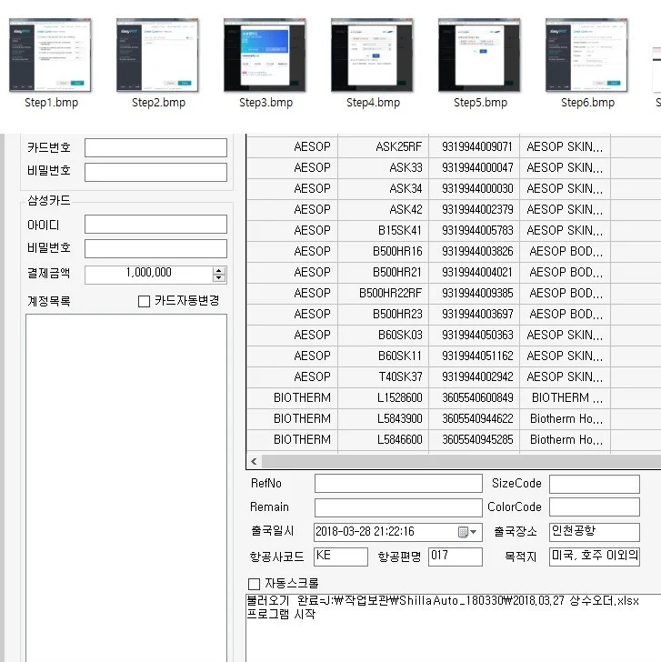Click the 비밀번호 field under 카드번호
The height and width of the screenshot is (662, 661).
pos(155,172)
